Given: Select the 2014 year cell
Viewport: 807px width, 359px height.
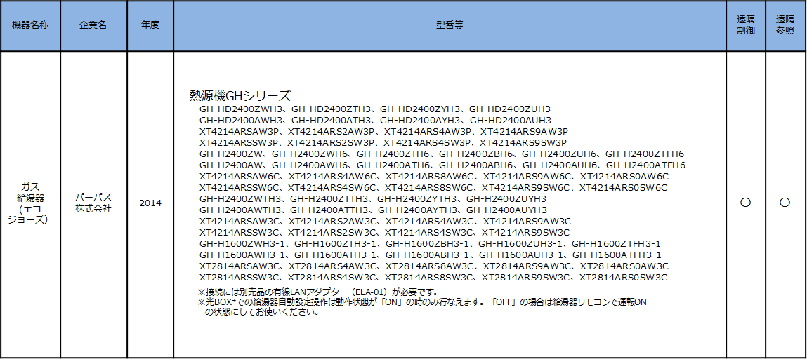Looking at the screenshot, I should [150, 203].
